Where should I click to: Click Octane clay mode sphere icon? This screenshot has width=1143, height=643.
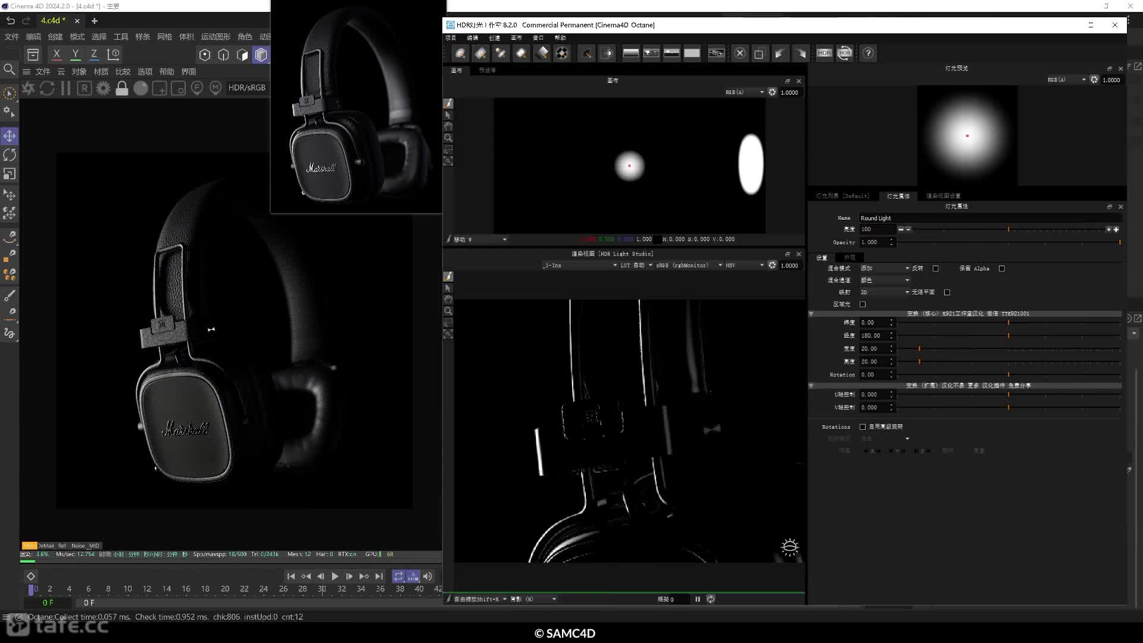tap(140, 88)
